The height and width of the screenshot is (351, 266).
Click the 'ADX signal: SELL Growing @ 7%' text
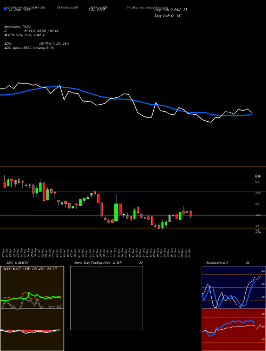pyautogui.click(x=29, y=48)
